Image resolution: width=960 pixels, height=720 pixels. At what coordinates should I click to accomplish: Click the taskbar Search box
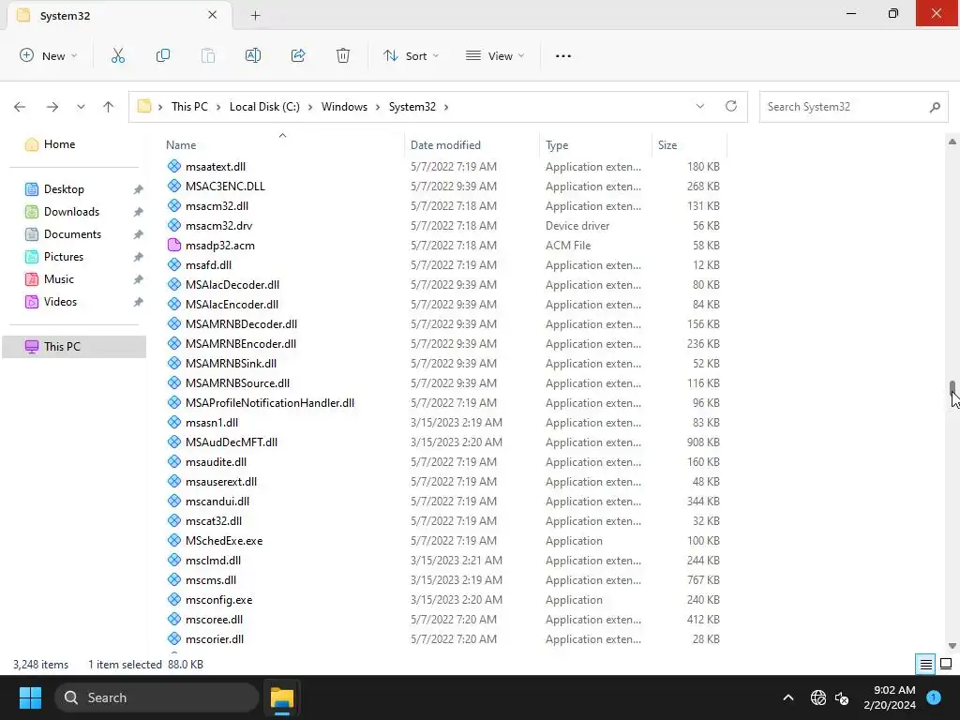[x=157, y=697]
